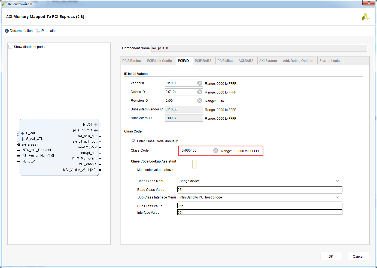Click the Subsystem Vendor ID field
This screenshot has height=268, width=377.
184,109
